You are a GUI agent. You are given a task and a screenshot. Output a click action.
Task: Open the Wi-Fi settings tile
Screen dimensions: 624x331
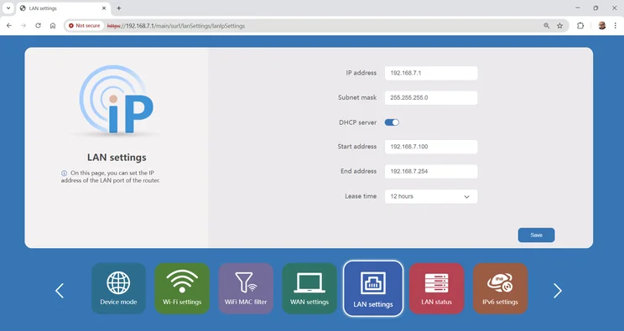click(x=182, y=288)
